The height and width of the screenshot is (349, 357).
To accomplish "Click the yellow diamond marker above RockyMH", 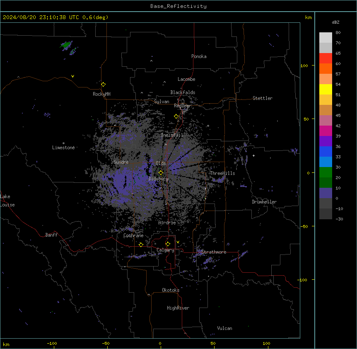I will click(x=104, y=84).
